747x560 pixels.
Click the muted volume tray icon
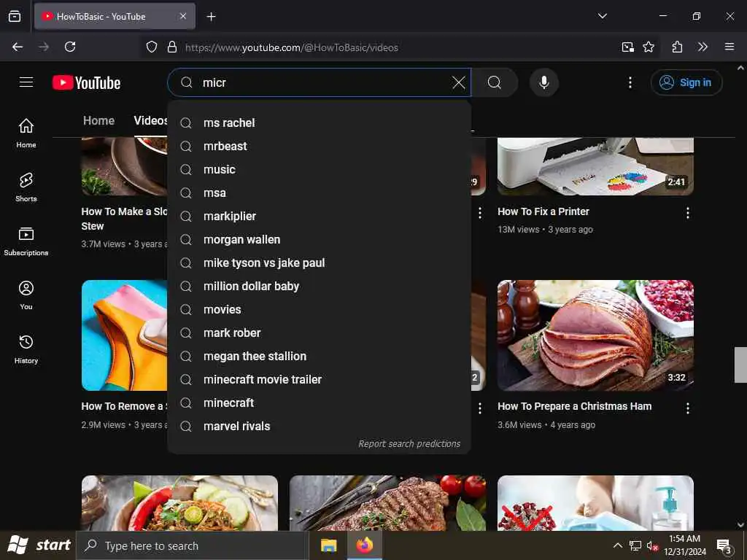[651, 545]
